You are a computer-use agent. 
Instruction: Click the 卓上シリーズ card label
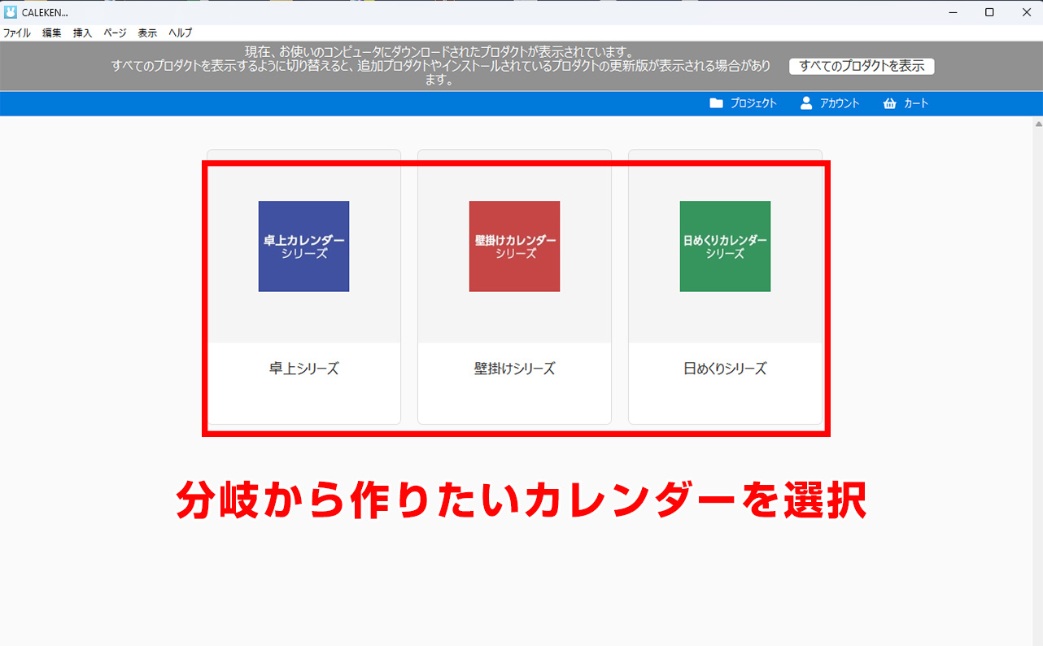coord(303,369)
